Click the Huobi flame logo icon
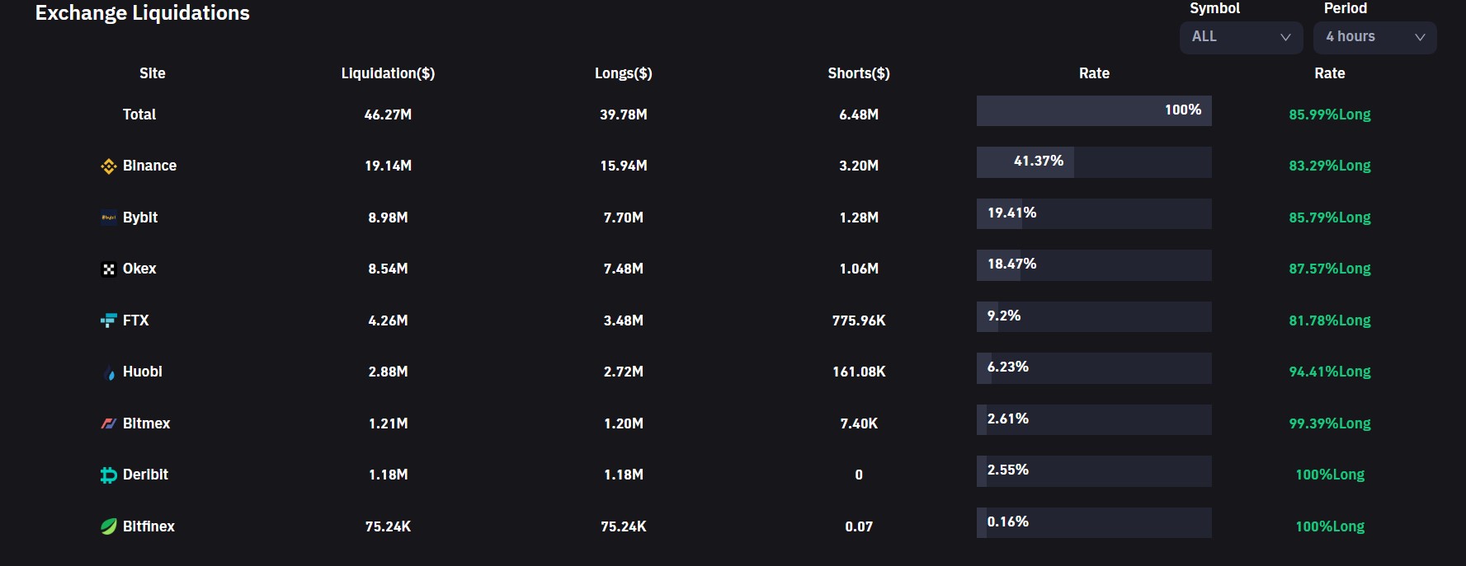1466x566 pixels. [x=110, y=373]
